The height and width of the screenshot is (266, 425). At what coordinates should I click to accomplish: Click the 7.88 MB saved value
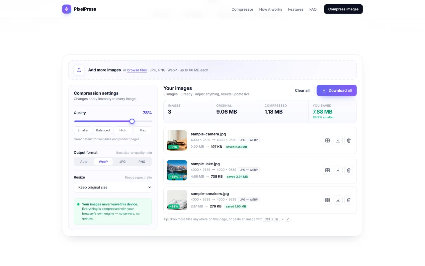pos(322,112)
